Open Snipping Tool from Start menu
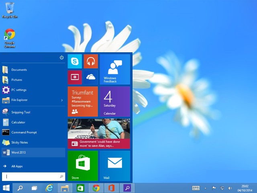Screen dimensions: 257x193 click(20, 112)
